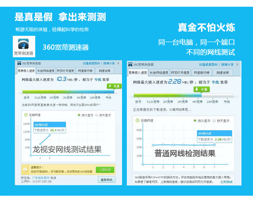Image resolution: width=253 pixels, height=197 pixels.
Task: Click the green 火箭 rocket badge
Action: click(201, 89)
